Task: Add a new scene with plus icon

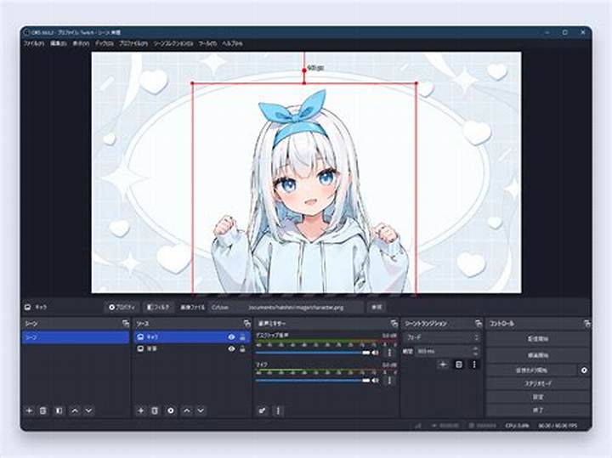Action: pyautogui.click(x=29, y=410)
